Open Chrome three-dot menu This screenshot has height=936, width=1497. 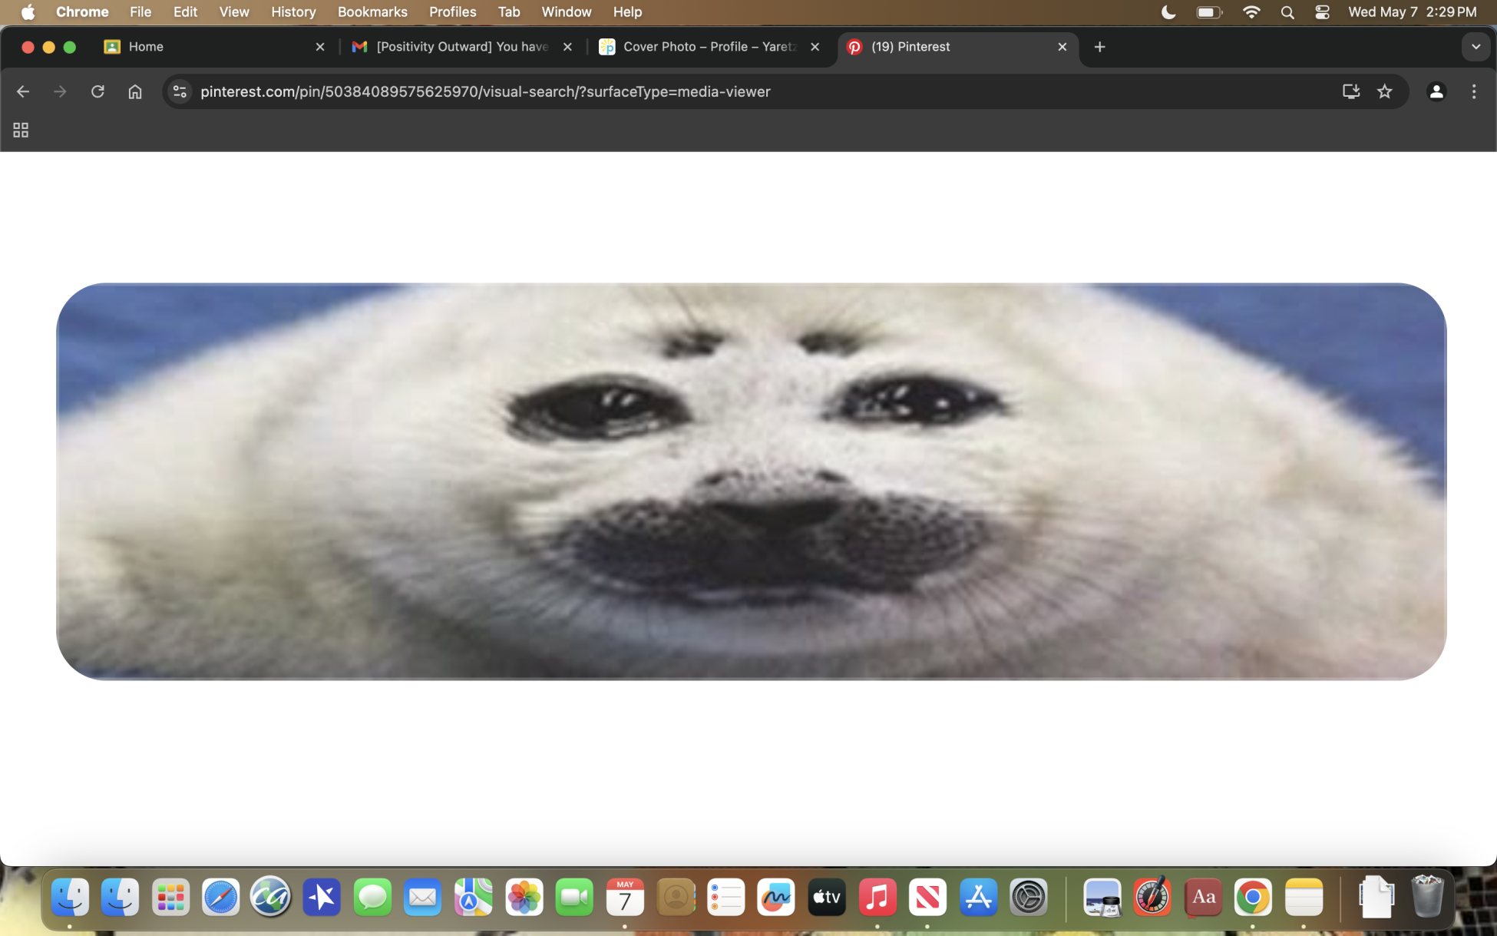pos(1474,91)
